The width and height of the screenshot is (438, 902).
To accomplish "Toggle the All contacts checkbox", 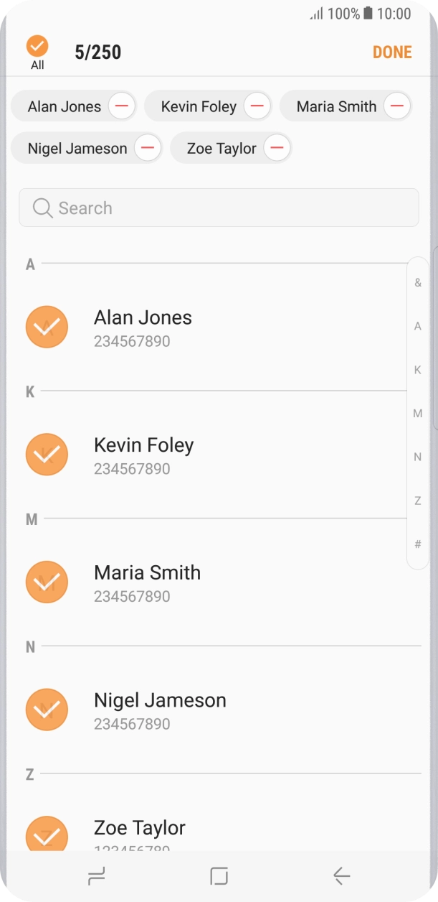I will [x=37, y=47].
